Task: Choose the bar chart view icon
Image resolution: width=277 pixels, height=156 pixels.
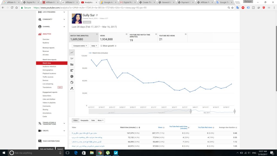Action: 72,70
